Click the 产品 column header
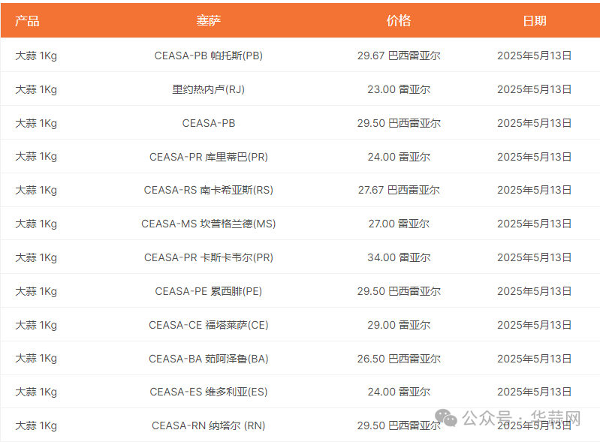 tap(27, 21)
